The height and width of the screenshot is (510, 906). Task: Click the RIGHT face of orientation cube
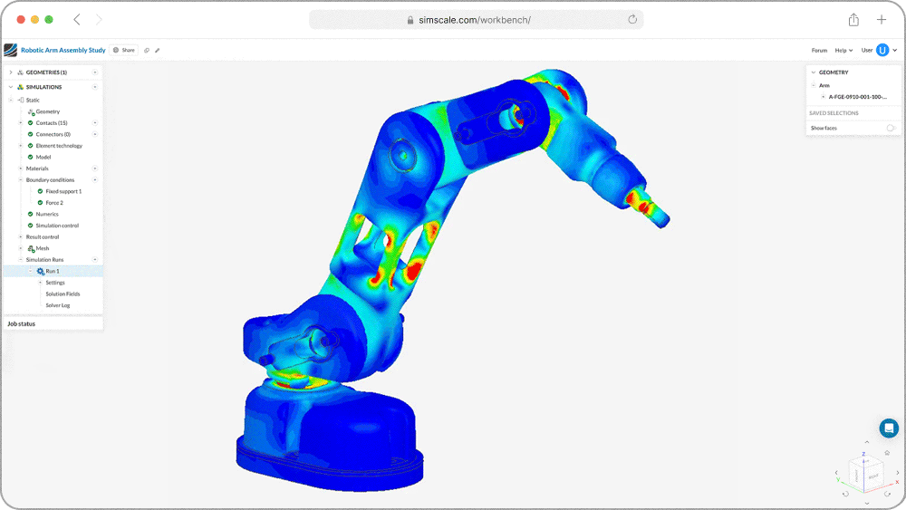coord(873,476)
